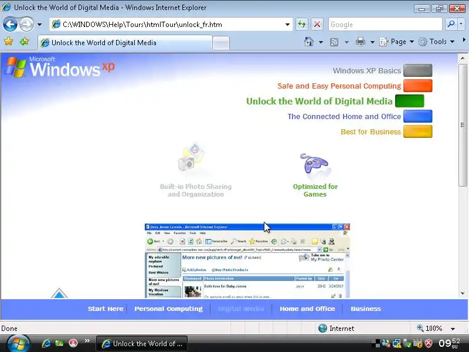Launch Internet Explorer from Quick Launch
The width and height of the screenshot is (469, 352).
point(46,343)
